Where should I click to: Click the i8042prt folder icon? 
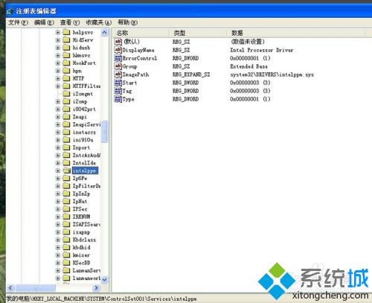tap(66, 109)
